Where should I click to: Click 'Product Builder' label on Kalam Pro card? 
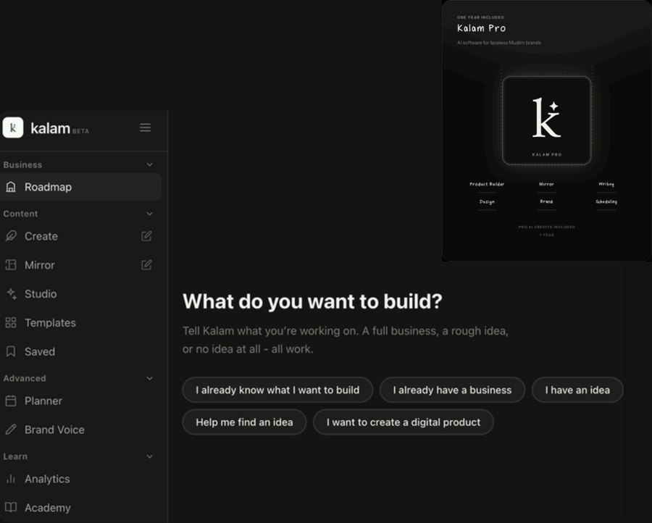(x=487, y=184)
